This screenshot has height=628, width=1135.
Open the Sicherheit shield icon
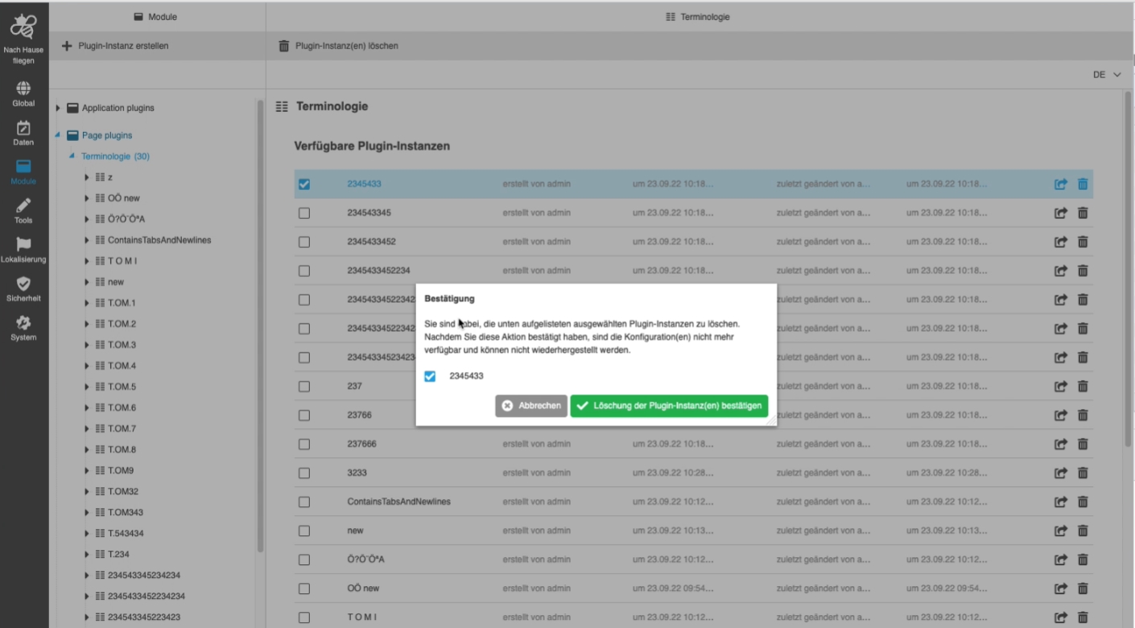(x=23, y=284)
